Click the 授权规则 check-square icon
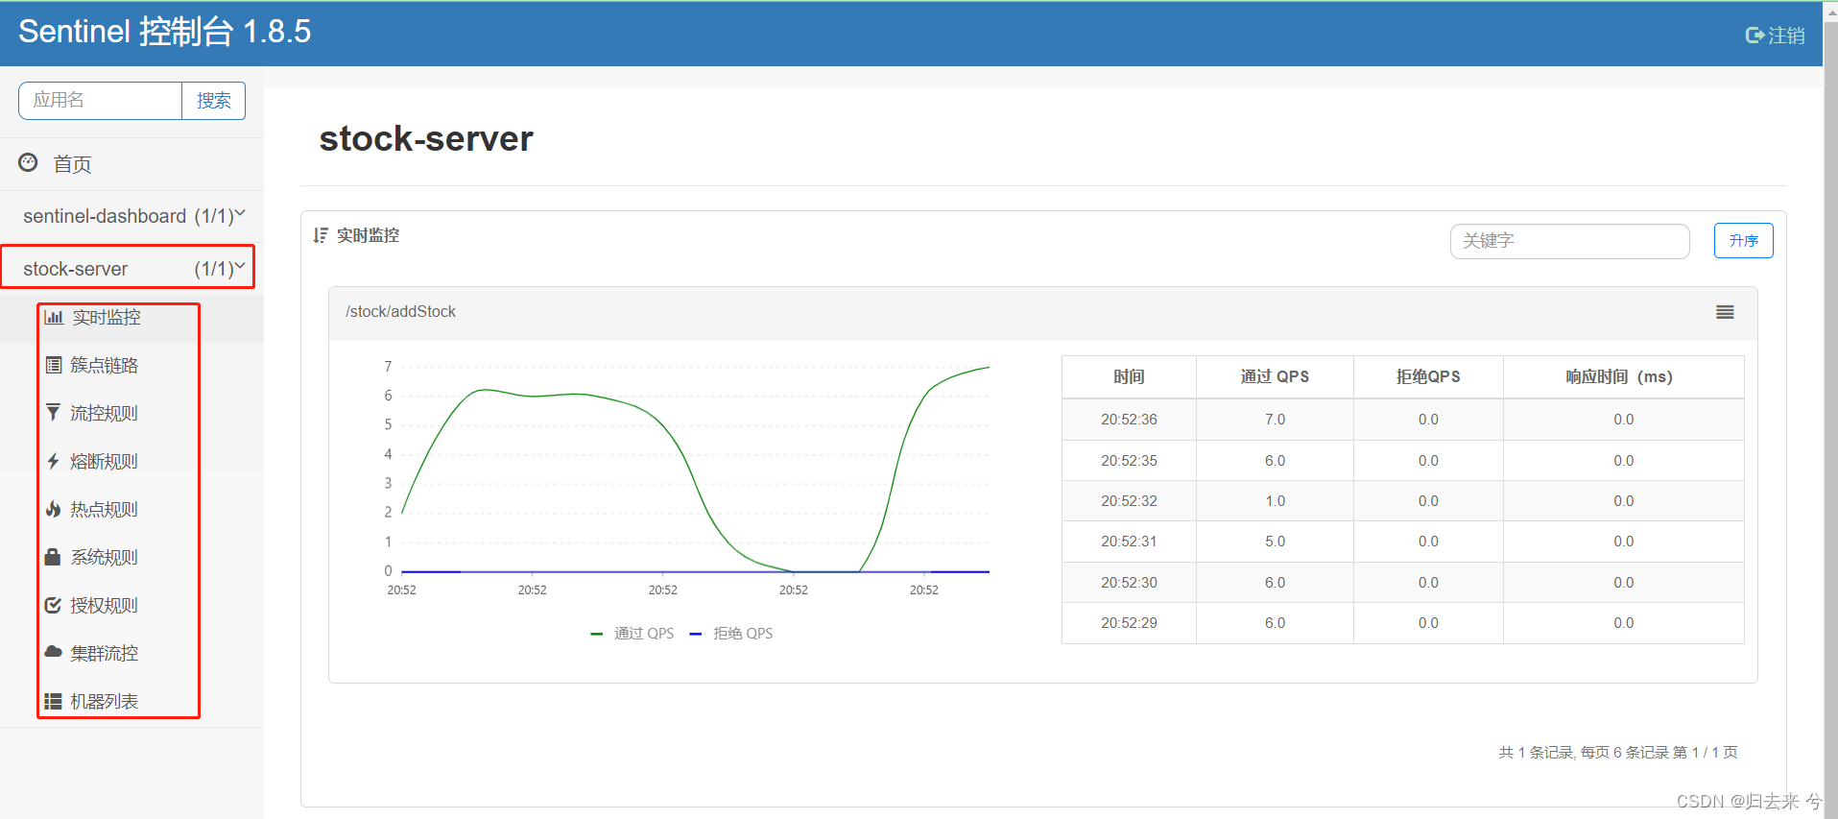 53,605
